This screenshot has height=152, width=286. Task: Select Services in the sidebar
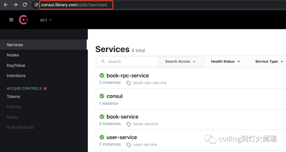coord(43,45)
